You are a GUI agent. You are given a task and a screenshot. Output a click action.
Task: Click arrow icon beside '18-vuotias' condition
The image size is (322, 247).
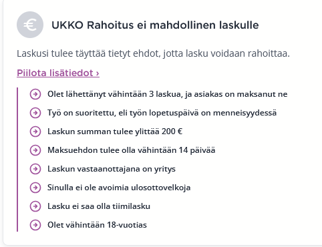pyautogui.click(x=35, y=225)
